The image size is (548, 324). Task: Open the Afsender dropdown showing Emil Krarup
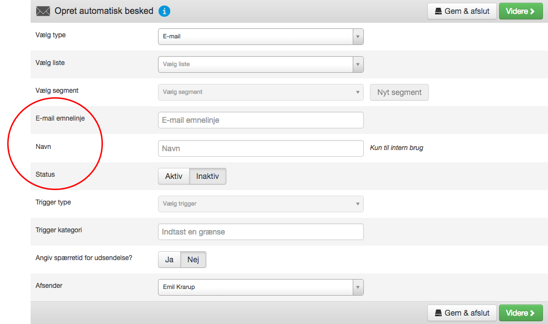261,287
